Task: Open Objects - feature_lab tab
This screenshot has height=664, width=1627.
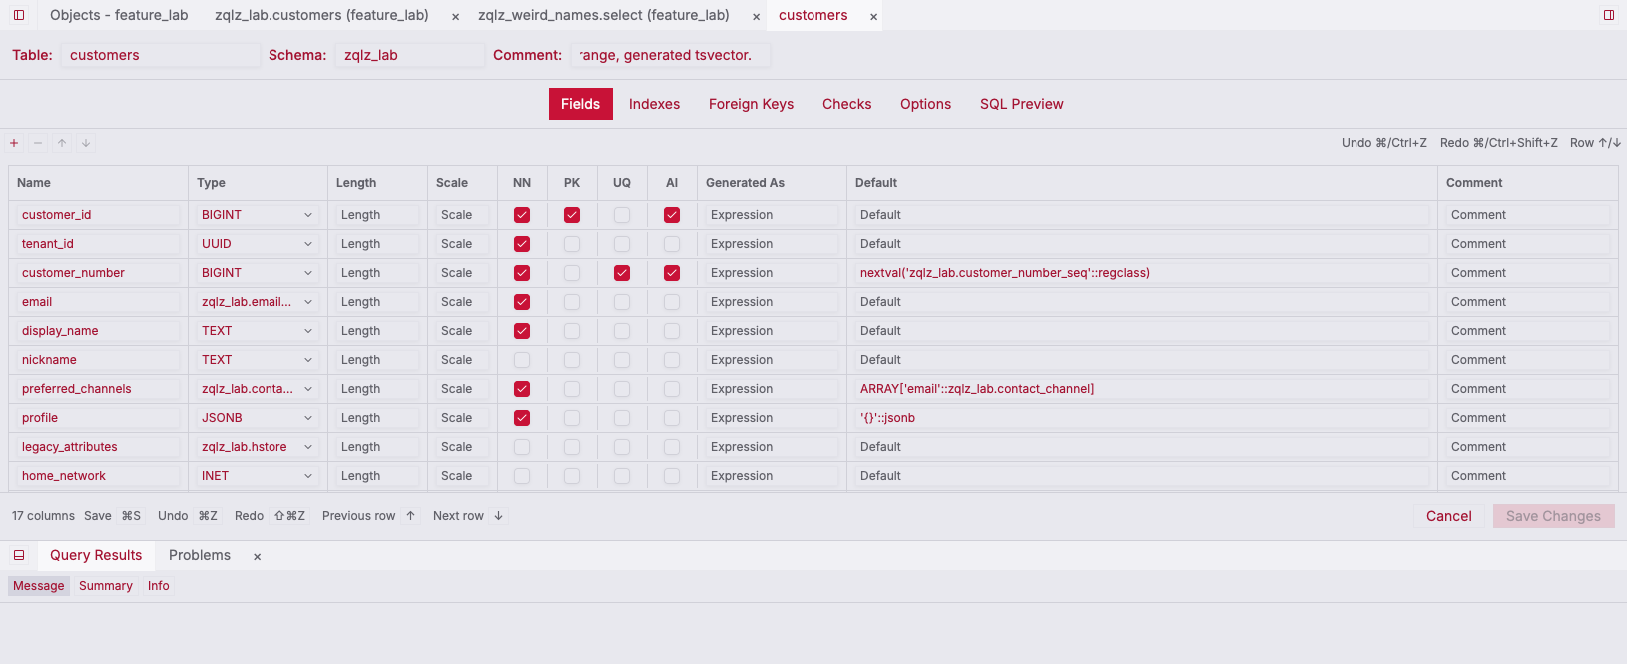Action: (x=119, y=15)
